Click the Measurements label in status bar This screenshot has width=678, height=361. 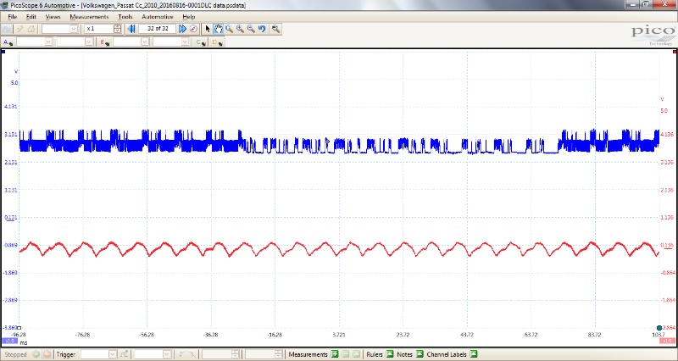coord(308,354)
